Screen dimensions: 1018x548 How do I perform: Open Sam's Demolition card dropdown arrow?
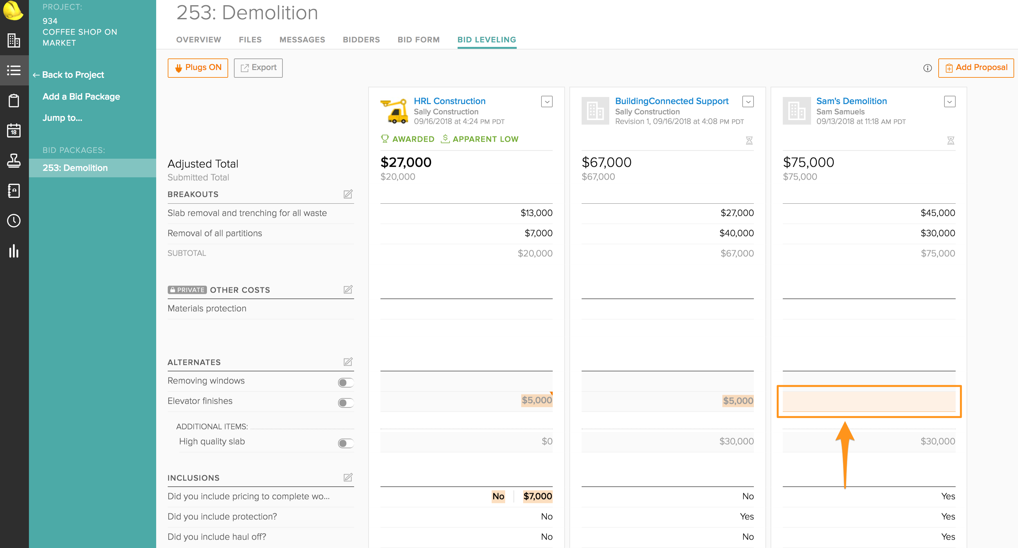[x=949, y=102]
